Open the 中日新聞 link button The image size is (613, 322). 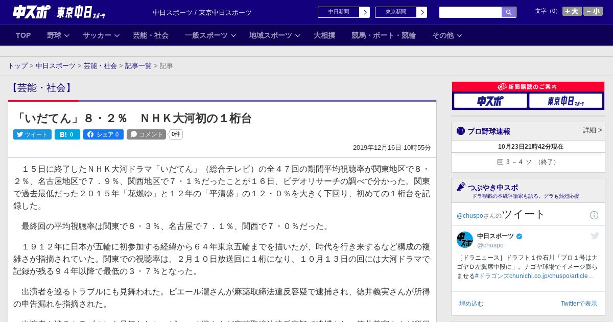(339, 12)
